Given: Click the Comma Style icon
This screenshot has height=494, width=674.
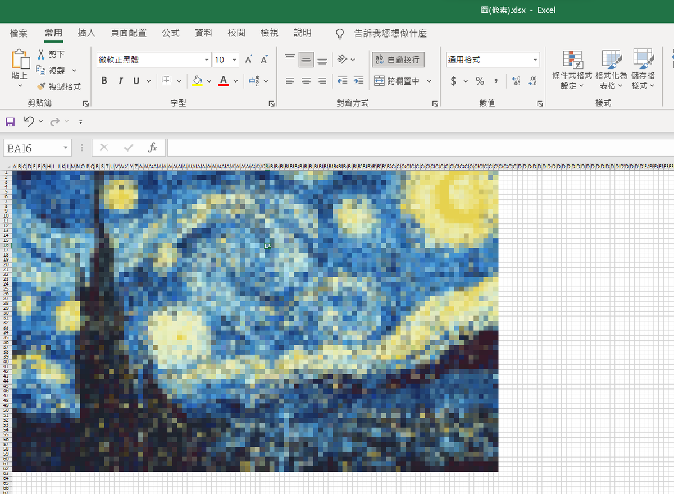Looking at the screenshot, I should [496, 81].
